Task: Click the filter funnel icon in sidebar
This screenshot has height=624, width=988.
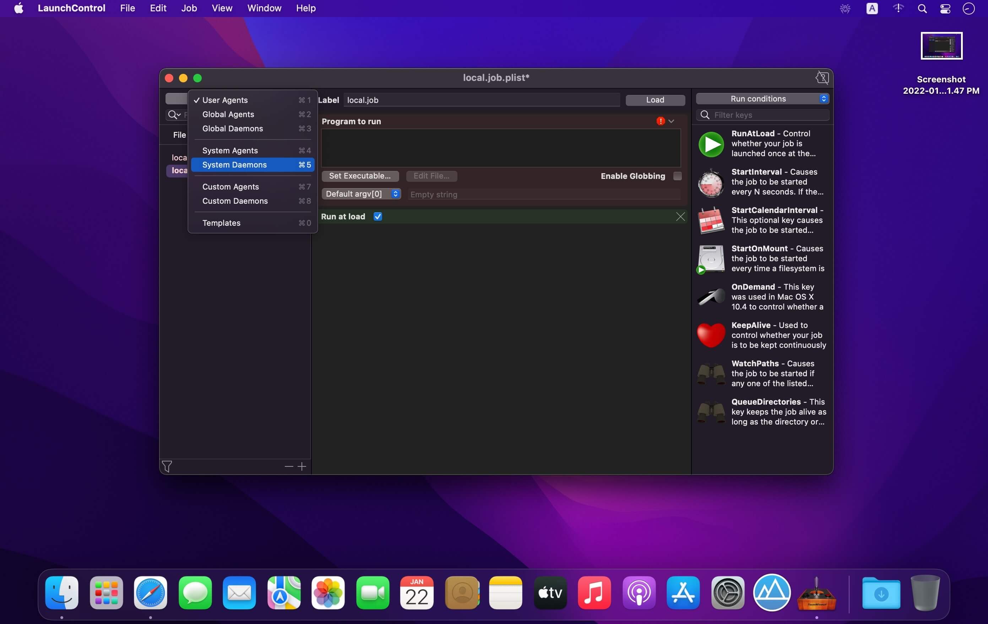Action: [x=167, y=466]
